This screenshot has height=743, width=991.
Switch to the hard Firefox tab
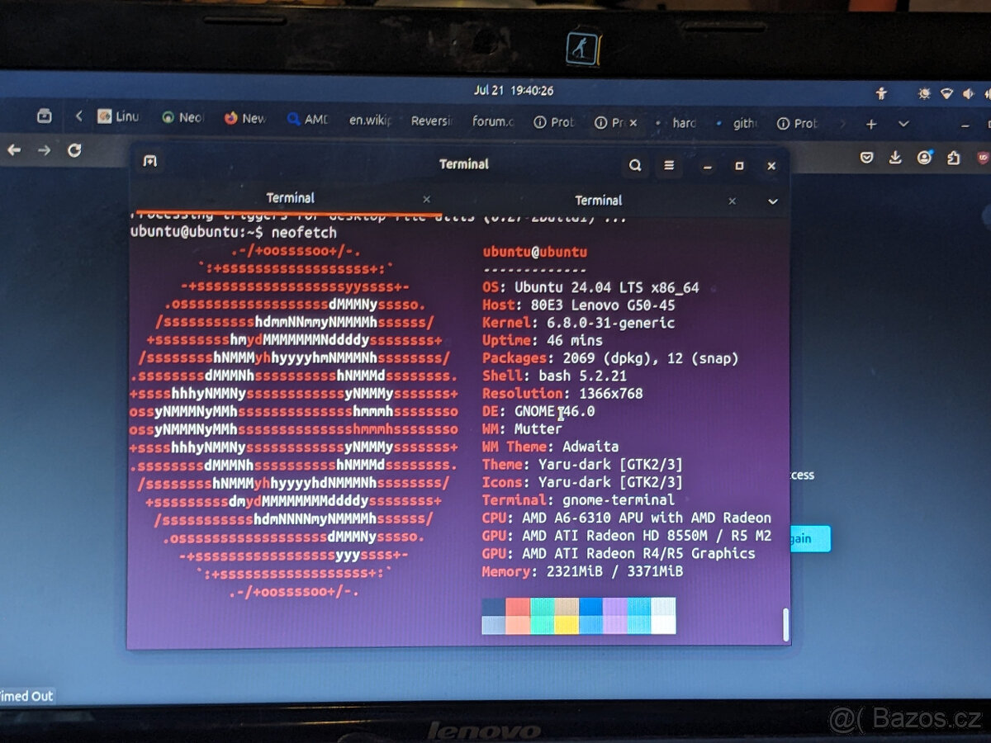(678, 123)
